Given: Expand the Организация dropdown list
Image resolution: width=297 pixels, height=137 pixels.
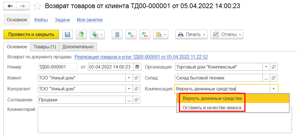Looking at the screenshot, I should [x=266, y=67].
